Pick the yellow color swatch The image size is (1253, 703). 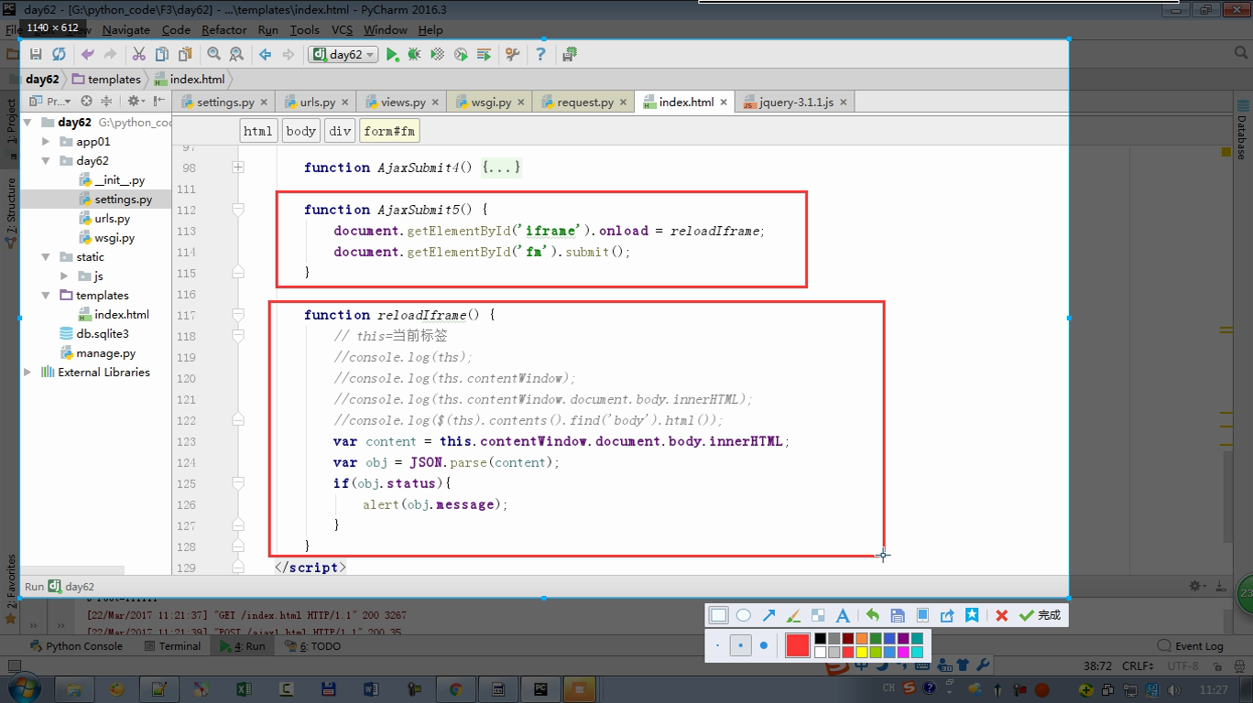click(x=862, y=652)
